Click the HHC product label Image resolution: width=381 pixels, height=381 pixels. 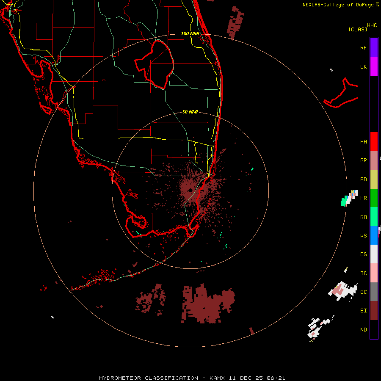click(372, 25)
